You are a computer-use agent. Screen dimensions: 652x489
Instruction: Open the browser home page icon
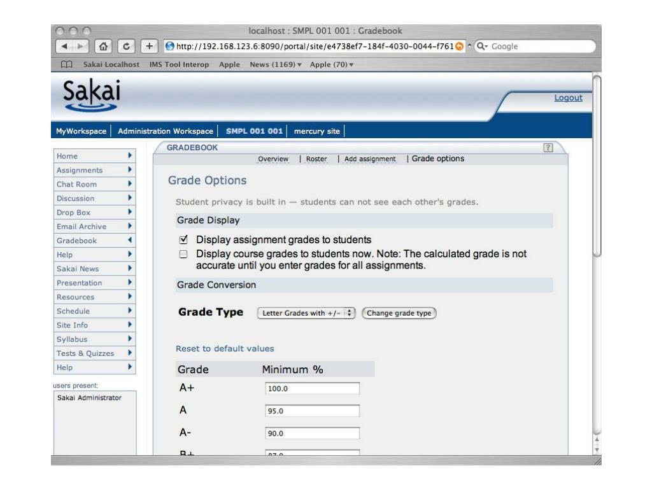(103, 46)
